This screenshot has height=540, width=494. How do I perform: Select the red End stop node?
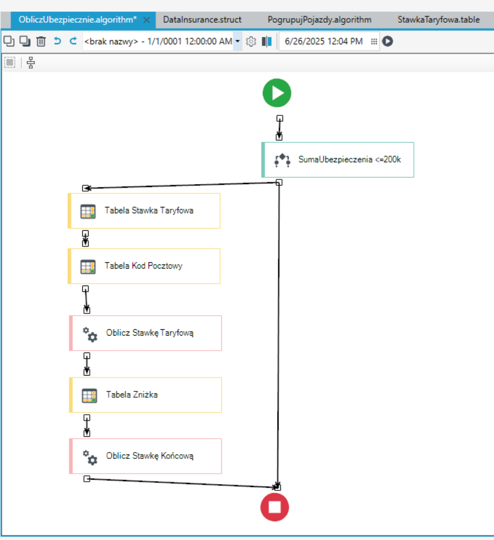274,507
